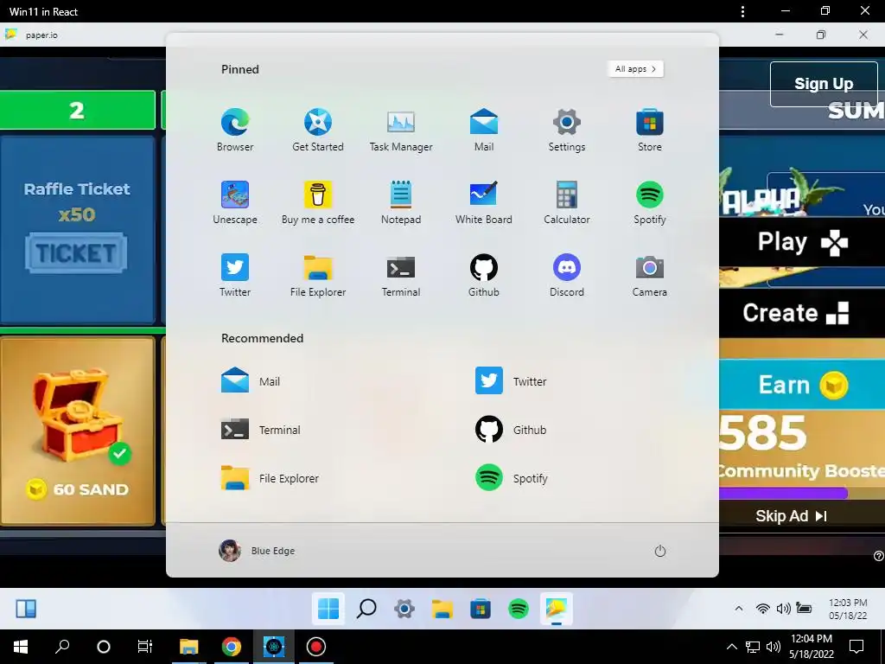The image size is (885, 664).
Task: Click the Win11 Start button in taskbar
Action: point(328,609)
